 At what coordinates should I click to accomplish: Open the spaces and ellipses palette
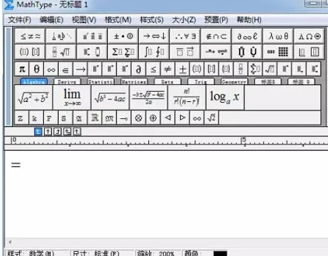coord(61,36)
